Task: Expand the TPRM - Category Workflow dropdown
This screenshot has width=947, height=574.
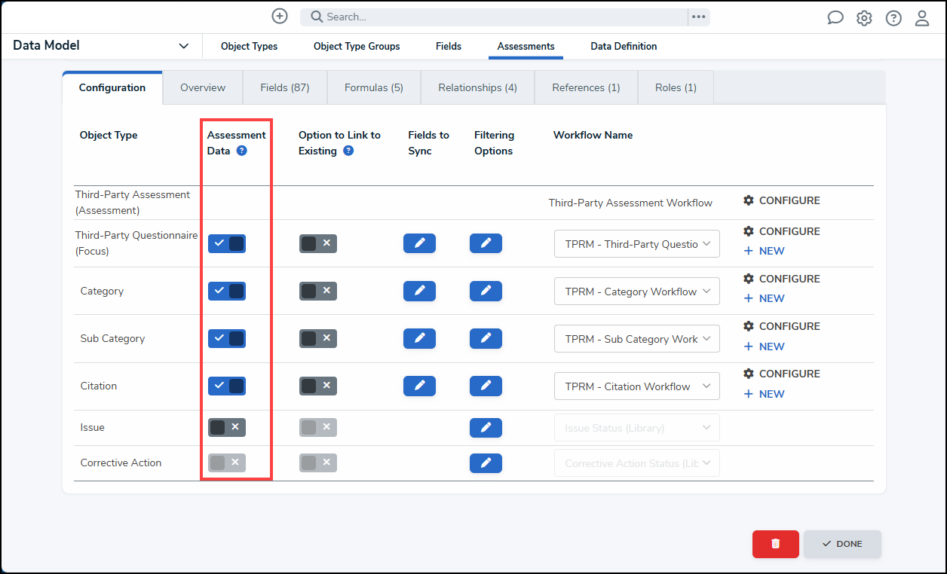Action: coord(636,292)
